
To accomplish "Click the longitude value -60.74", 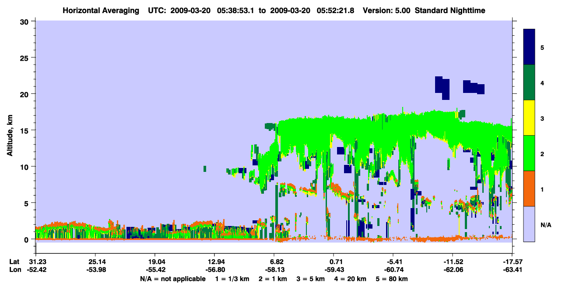I will 393,270.
